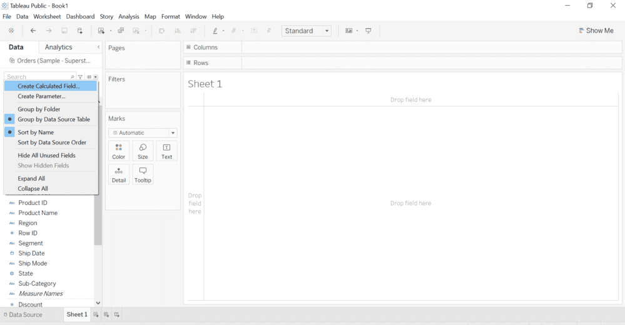Screen dimensions: 625x325
Task: Click the Size marks card button
Action: point(143,151)
